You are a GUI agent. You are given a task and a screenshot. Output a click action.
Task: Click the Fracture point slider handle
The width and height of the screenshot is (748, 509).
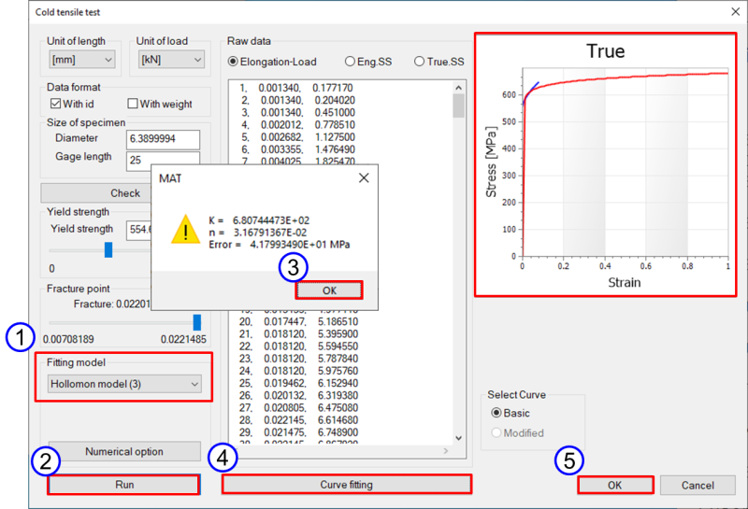coord(196,321)
